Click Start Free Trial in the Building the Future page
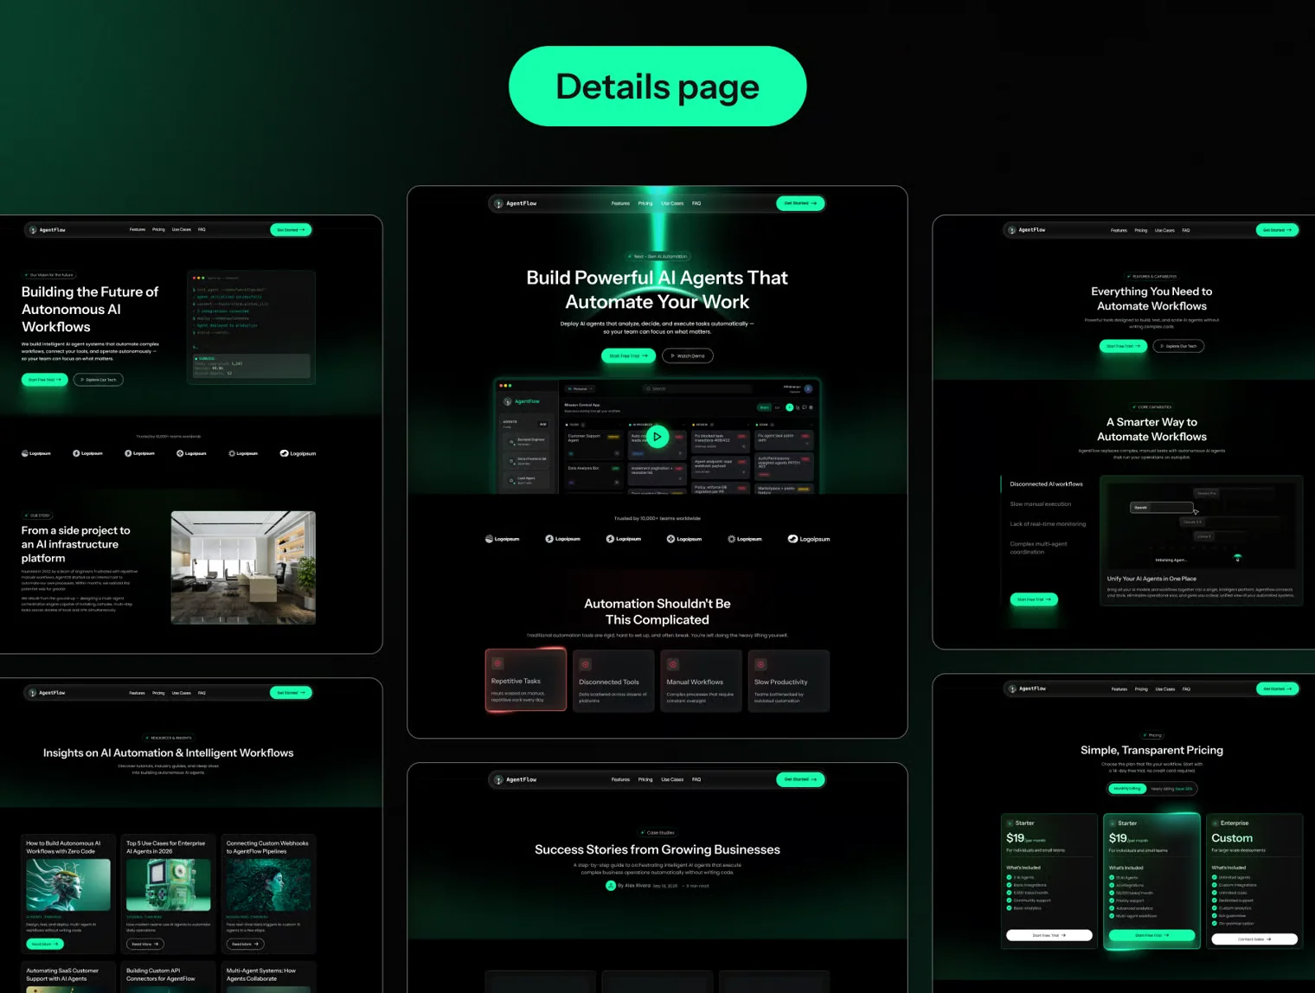 (x=44, y=380)
